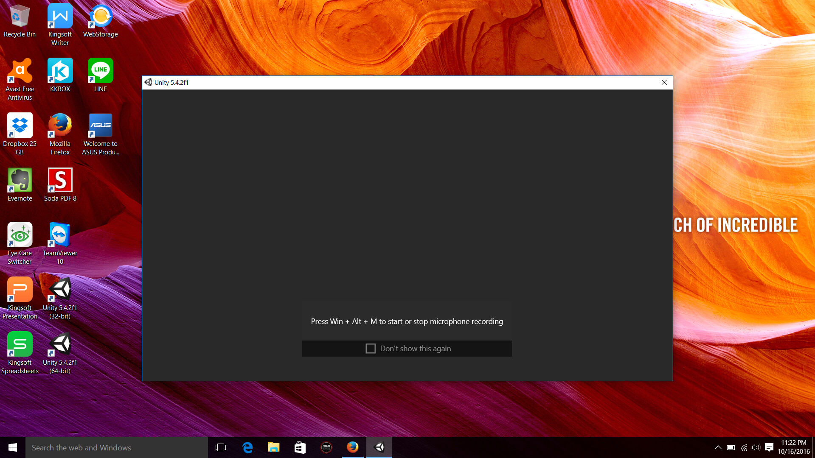Open Task View from the taskbar
The height and width of the screenshot is (458, 815).
(221, 447)
